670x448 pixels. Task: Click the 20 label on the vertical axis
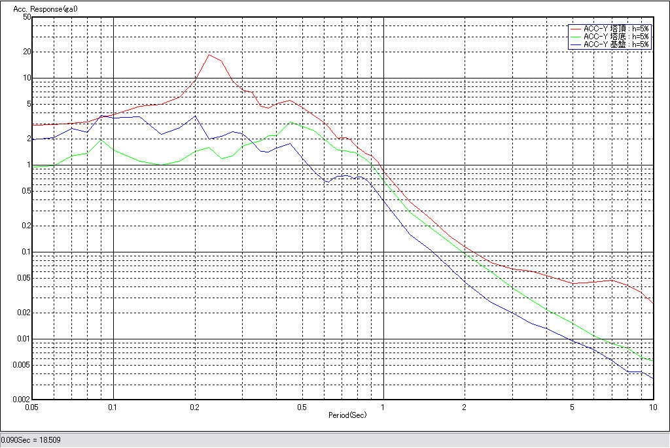pos(27,52)
